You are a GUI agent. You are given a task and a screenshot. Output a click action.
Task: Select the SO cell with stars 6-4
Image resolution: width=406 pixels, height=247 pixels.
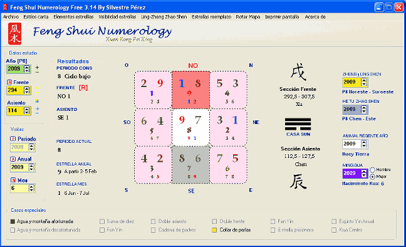click(153, 127)
